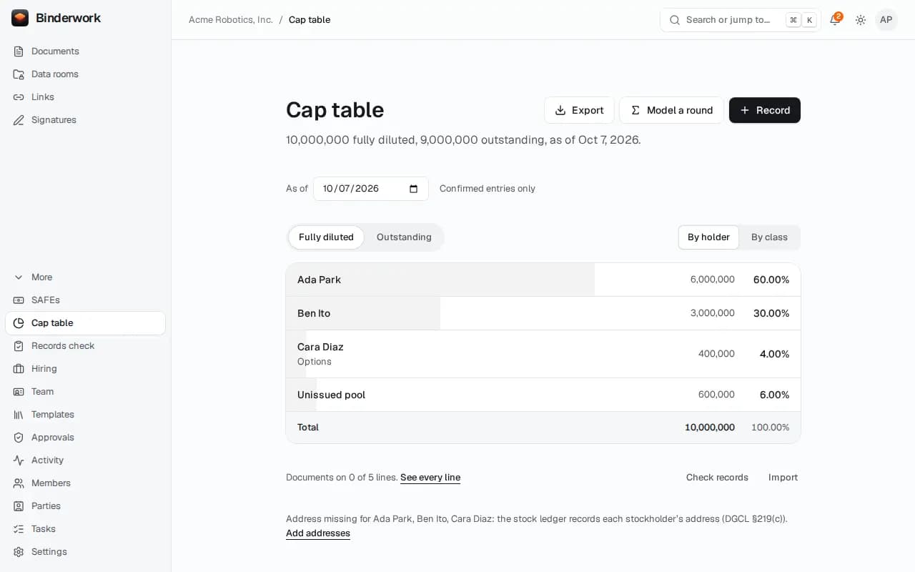Switch view to Fully diluted
Screen dimensions: 915x572
(326, 237)
